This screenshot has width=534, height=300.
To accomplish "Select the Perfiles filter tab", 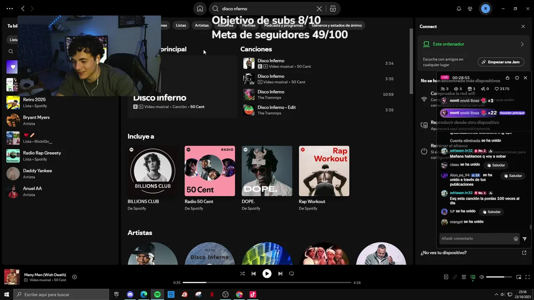I will coord(249,25).
